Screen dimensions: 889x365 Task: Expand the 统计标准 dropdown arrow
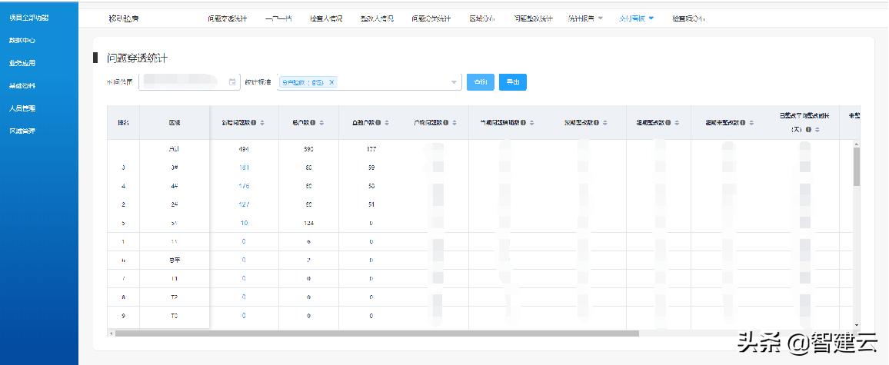(x=454, y=83)
